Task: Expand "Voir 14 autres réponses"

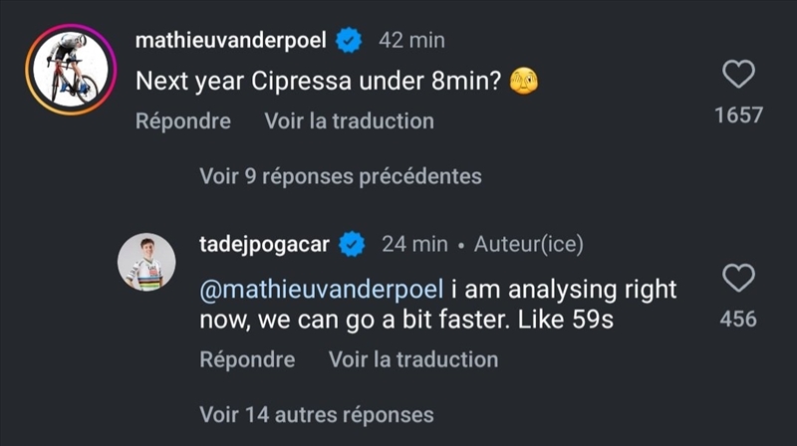Action: point(317,413)
